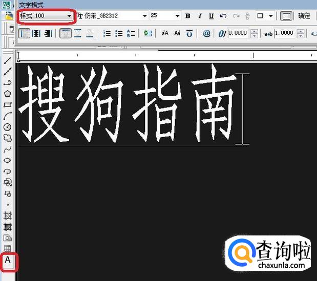Select the Arc tool
Screen dimensions: 317x281
[x=8, y=116]
